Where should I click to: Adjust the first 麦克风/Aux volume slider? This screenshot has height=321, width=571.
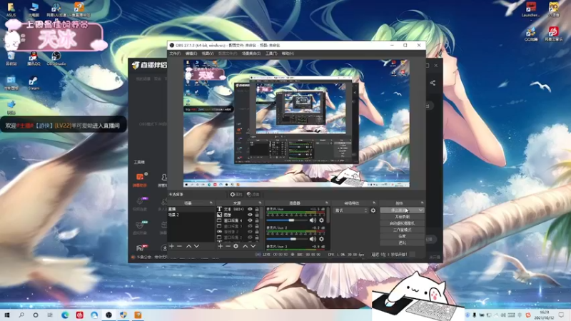286,220
